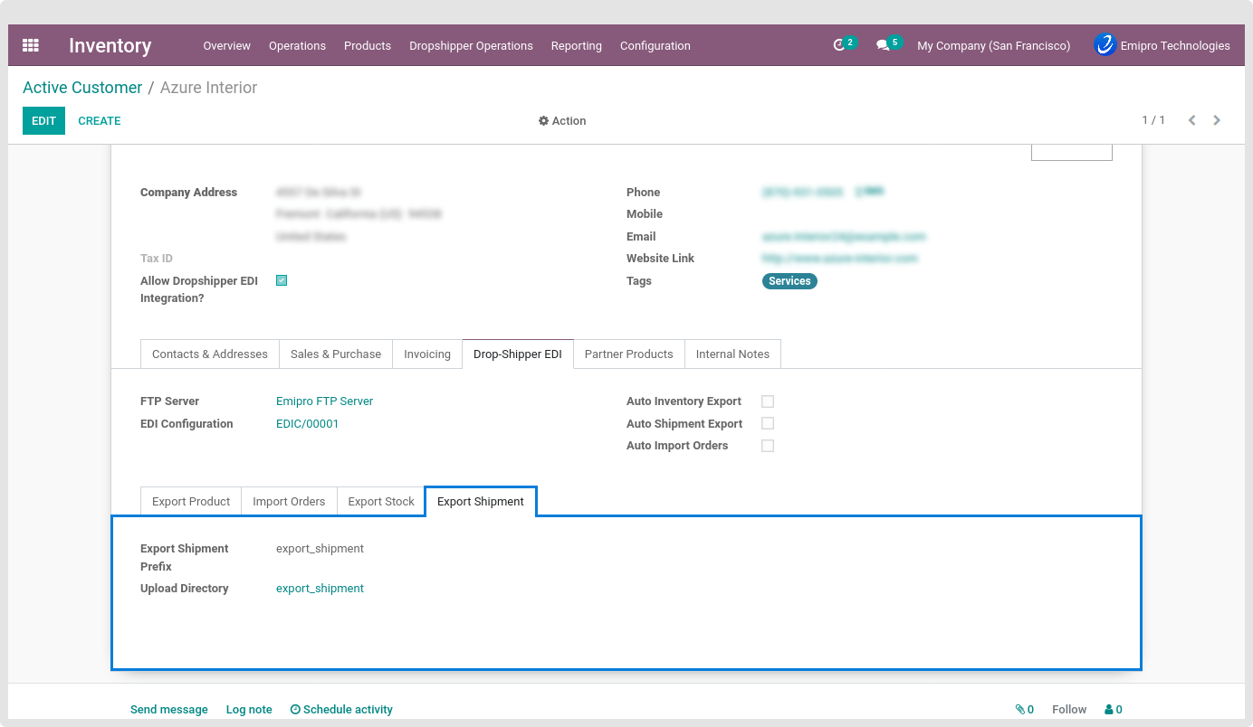Viewport: 1253px width, 727px height.
Task: Enable the Auto Inventory Export checkbox
Action: point(768,401)
